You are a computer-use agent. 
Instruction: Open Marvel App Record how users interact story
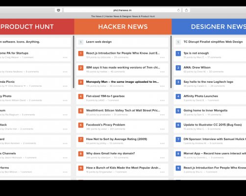[215, 153]
